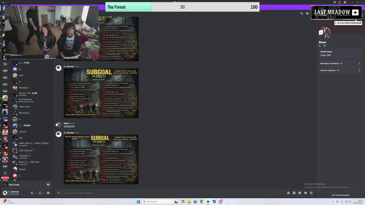The image size is (365, 205).
Task: Open Microsoft Edge from the taskbar
Action: click(195, 202)
